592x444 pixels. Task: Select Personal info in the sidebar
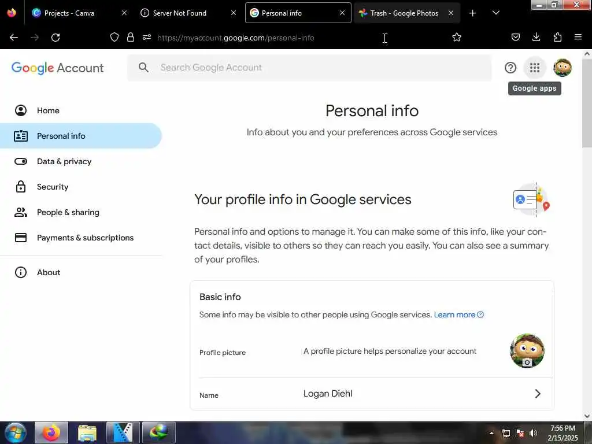81,136
